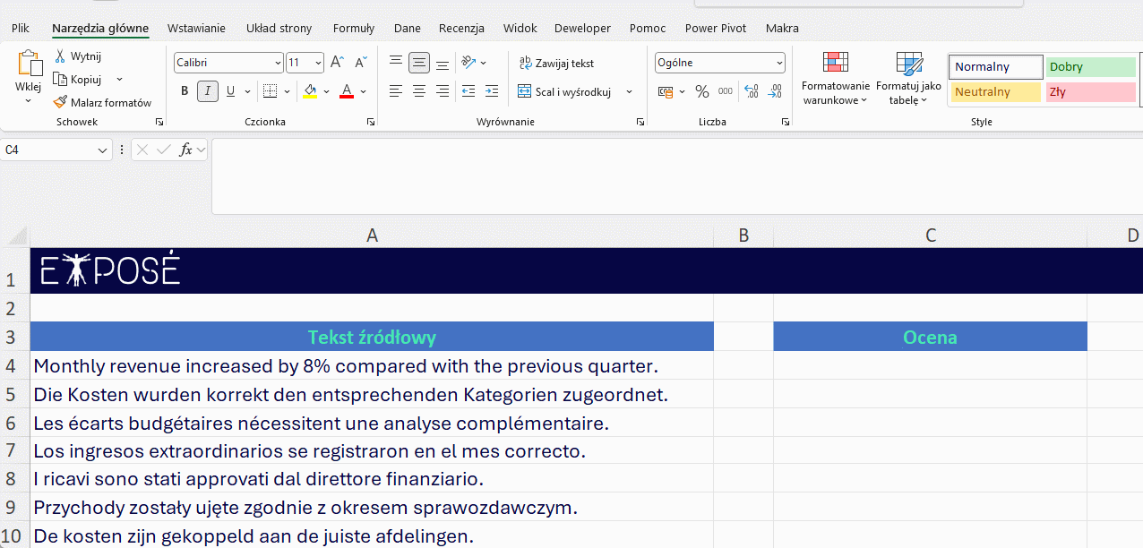Screen dimensions: 1143x548
Task: Click the Wklej paste button
Action: (x=28, y=67)
